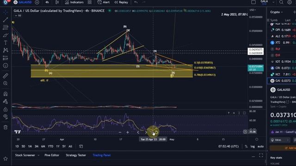Open the Fibonacci retracement tools

(6, 28)
